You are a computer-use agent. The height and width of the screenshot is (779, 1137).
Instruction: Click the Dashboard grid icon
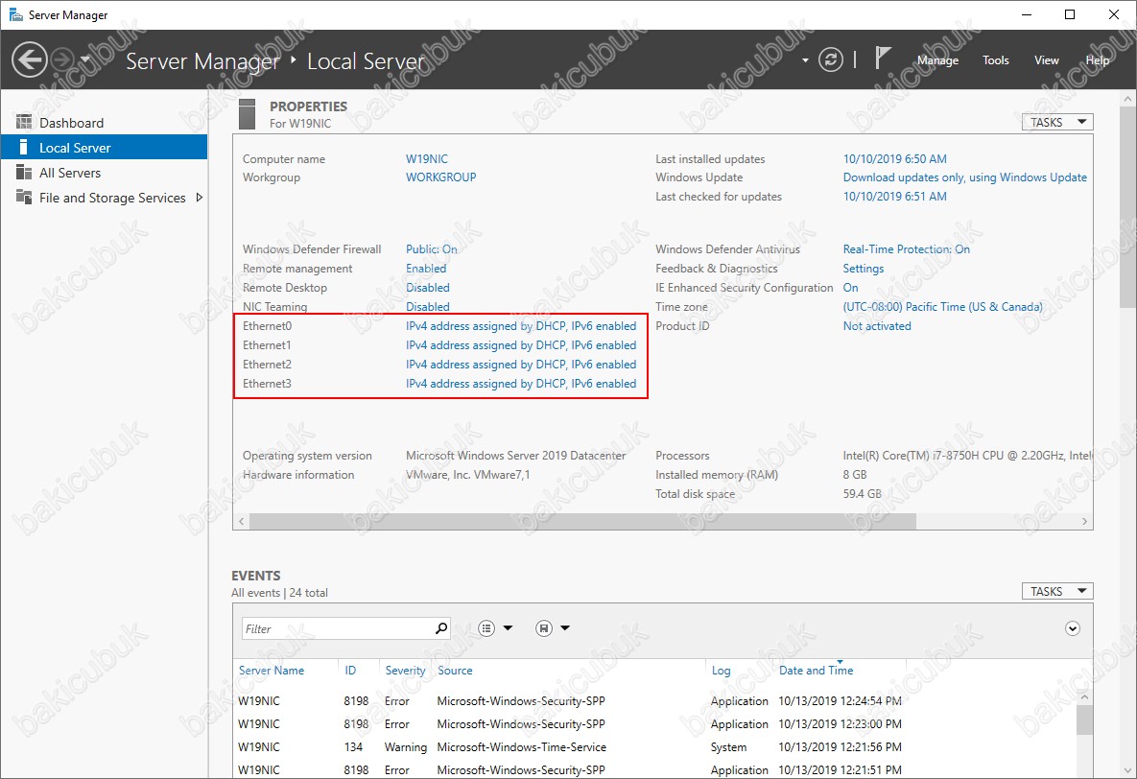click(24, 122)
